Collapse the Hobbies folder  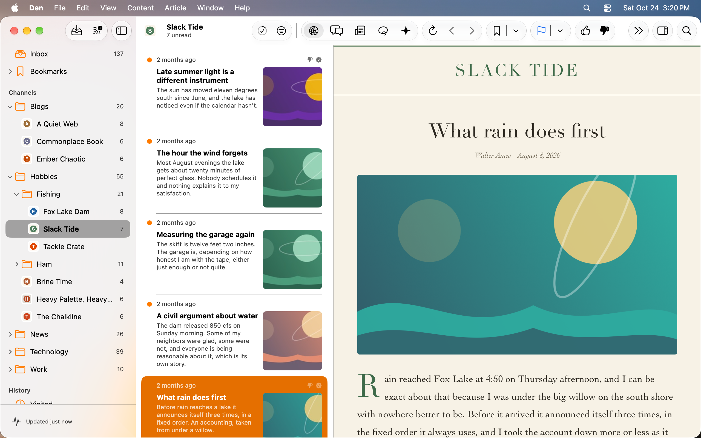tap(10, 177)
